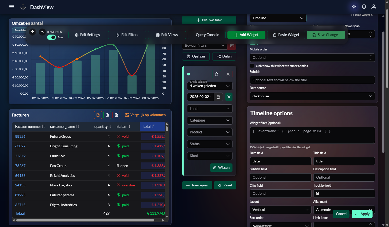This screenshot has height=227, width=389.
Task: Click inside the Widget filter JSON field
Action: 312,135
